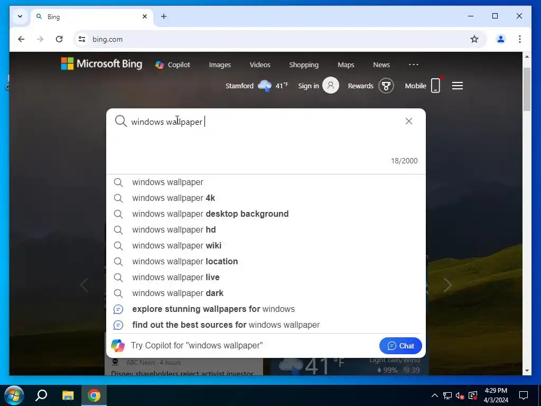Show previous homepage image with left chevron

(x=84, y=285)
